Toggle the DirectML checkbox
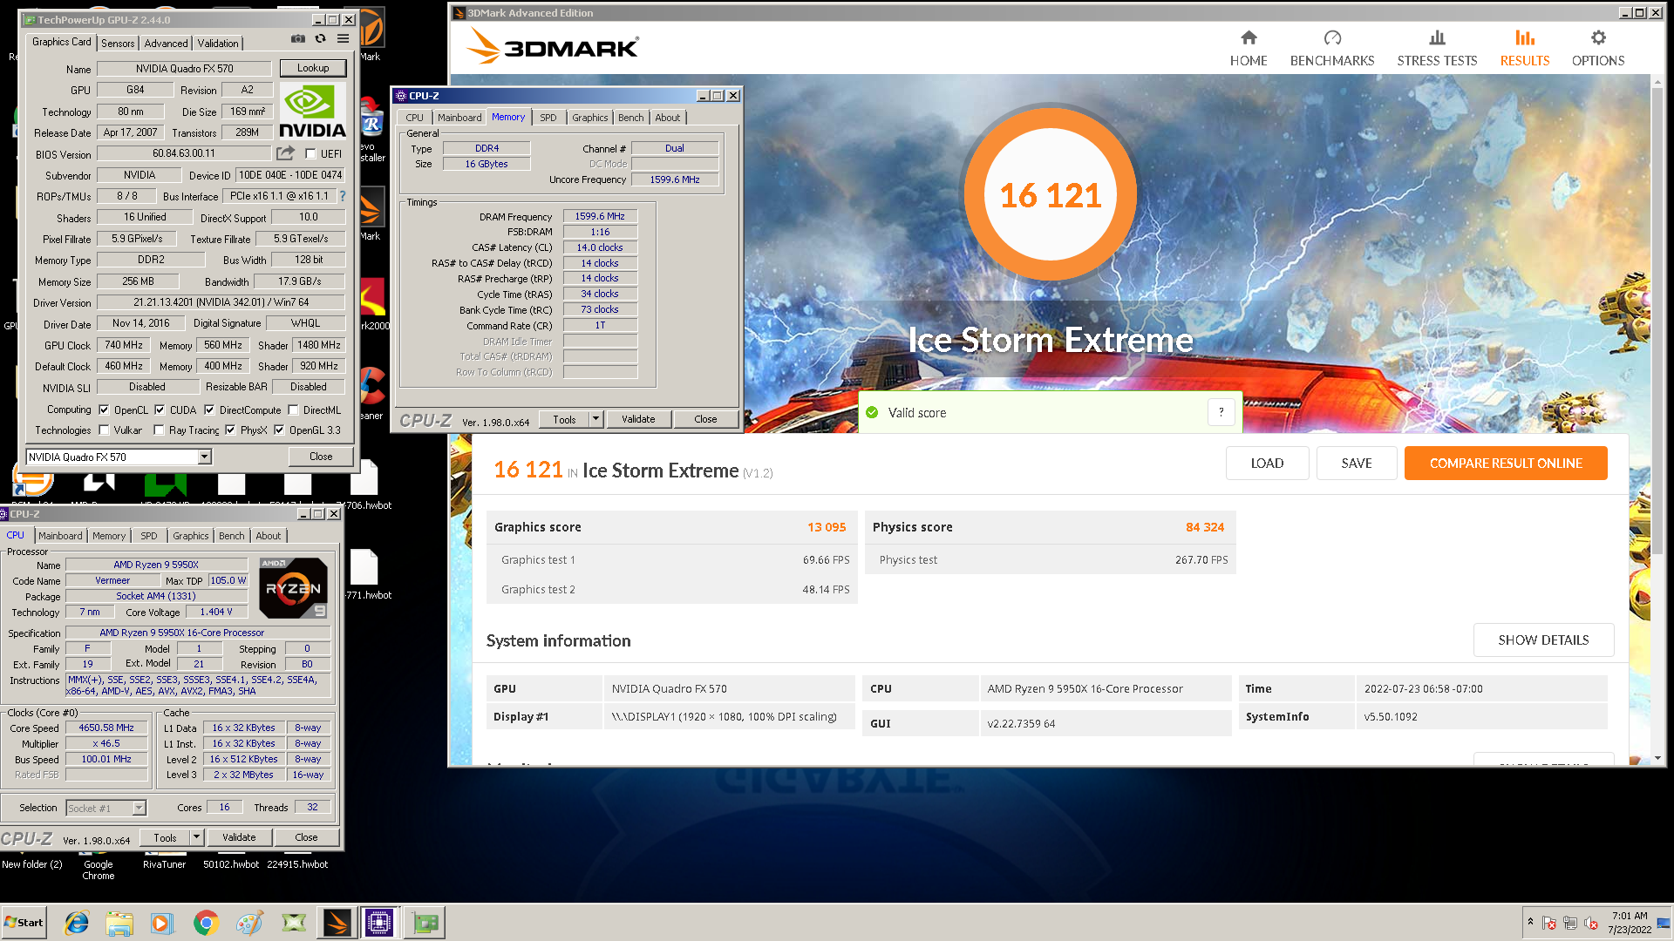The height and width of the screenshot is (941, 1674). 294,410
